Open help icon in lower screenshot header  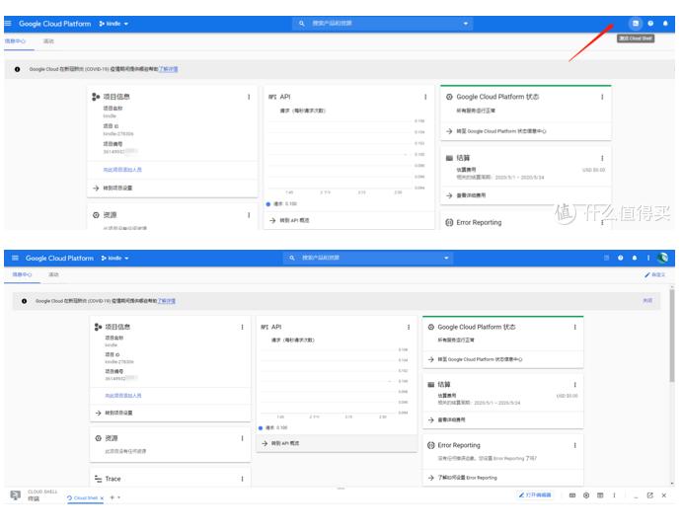tap(620, 258)
